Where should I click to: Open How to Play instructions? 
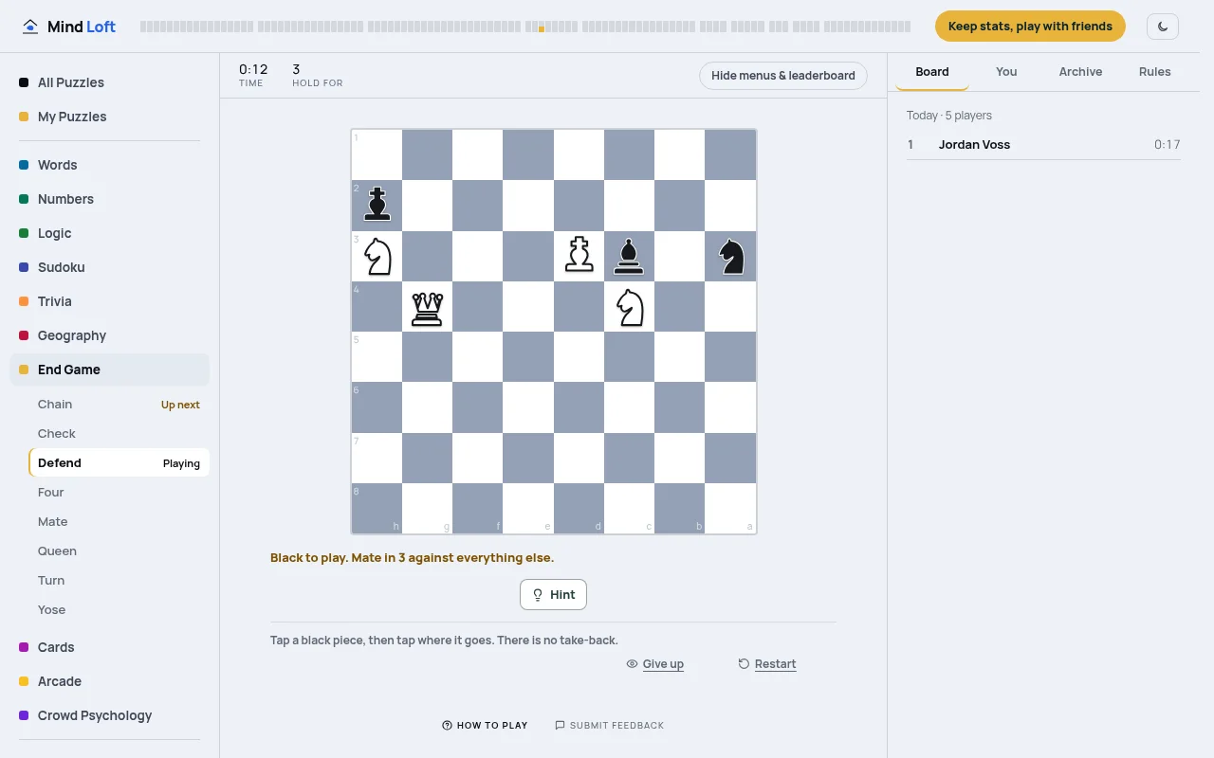point(485,726)
